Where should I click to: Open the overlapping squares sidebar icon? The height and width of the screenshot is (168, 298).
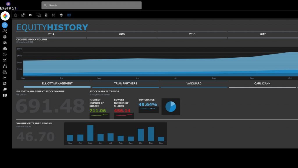[x=5, y=89]
